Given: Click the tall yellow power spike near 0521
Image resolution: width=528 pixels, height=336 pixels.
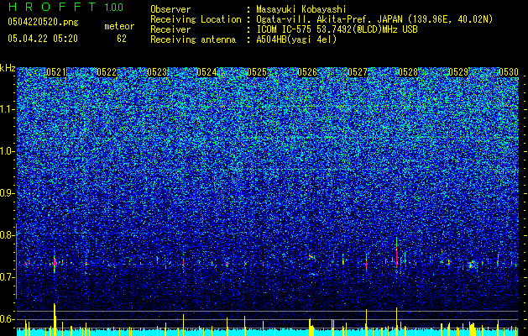Looking at the screenshot, I should (x=55, y=319).
